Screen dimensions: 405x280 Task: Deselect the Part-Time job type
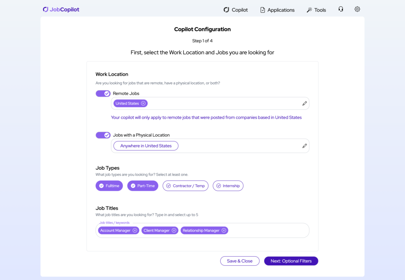tap(142, 186)
